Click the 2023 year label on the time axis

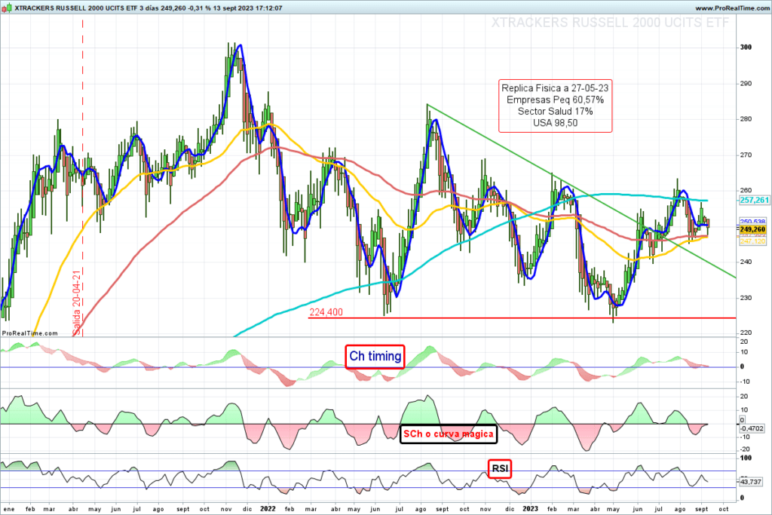pyautogui.click(x=530, y=509)
